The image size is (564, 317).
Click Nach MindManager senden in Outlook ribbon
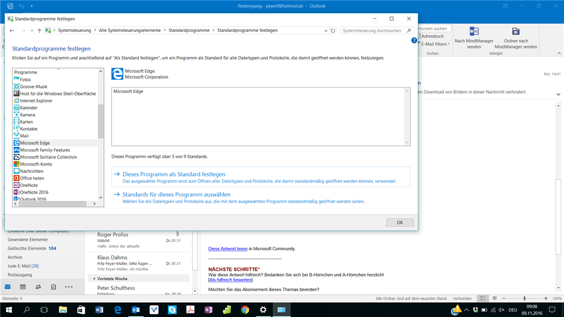pyautogui.click(x=474, y=38)
